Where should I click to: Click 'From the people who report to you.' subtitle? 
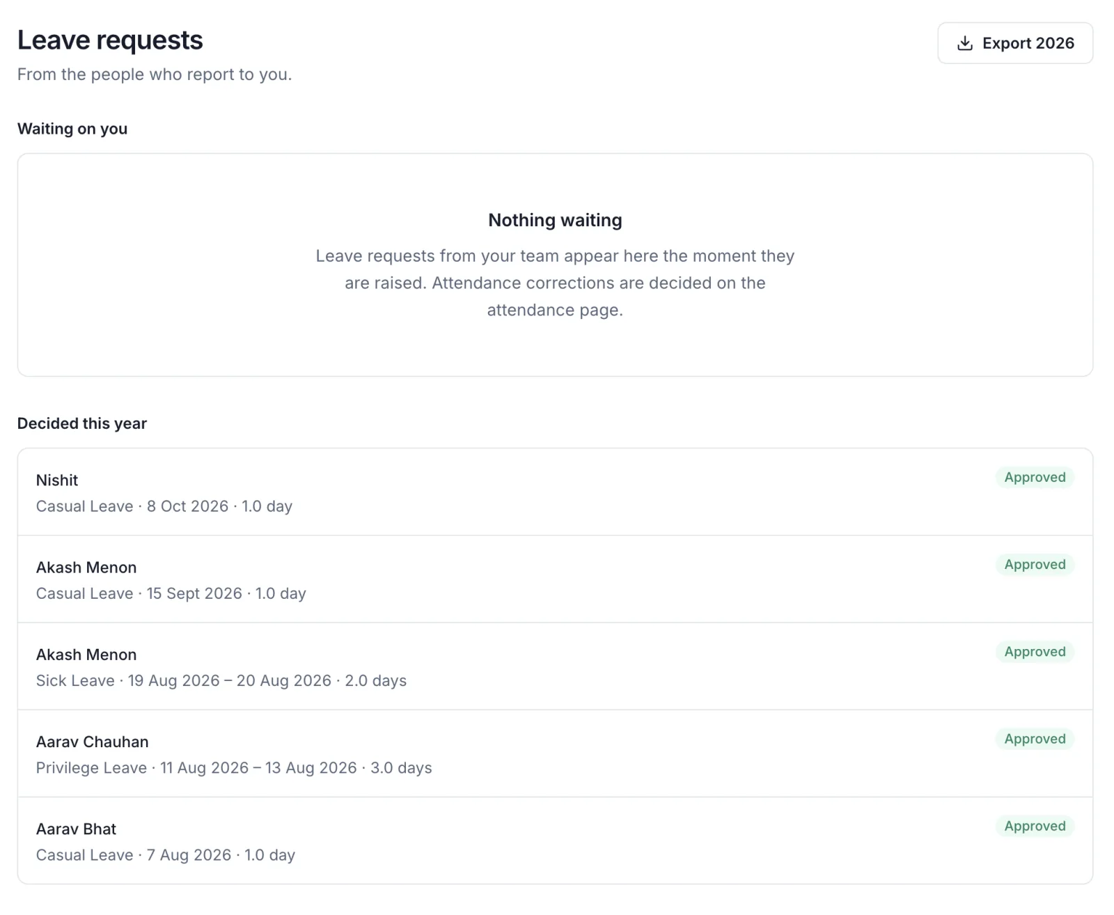(155, 75)
